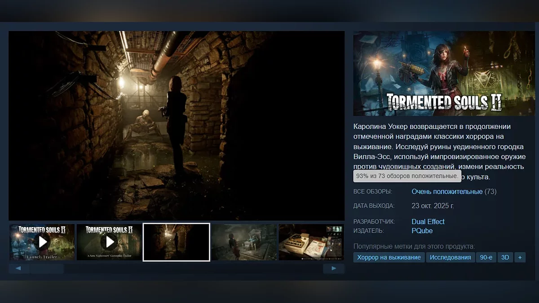Choose the '90-е' tag
Image resolution: width=539 pixels, height=303 pixels.
pyautogui.click(x=486, y=257)
